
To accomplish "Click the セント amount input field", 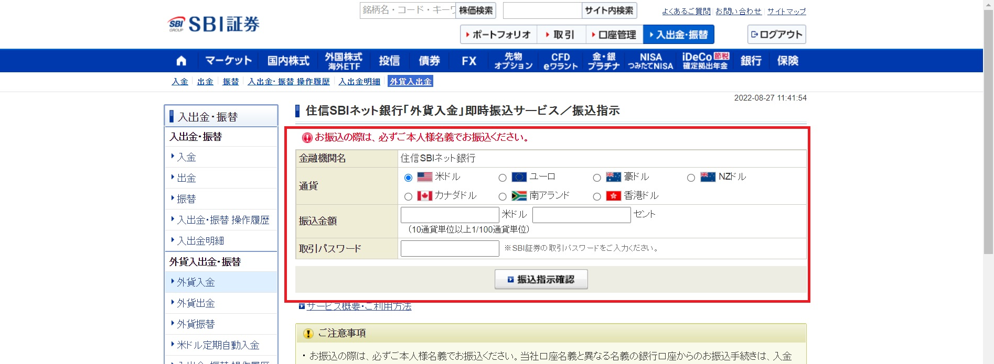I will pos(581,215).
